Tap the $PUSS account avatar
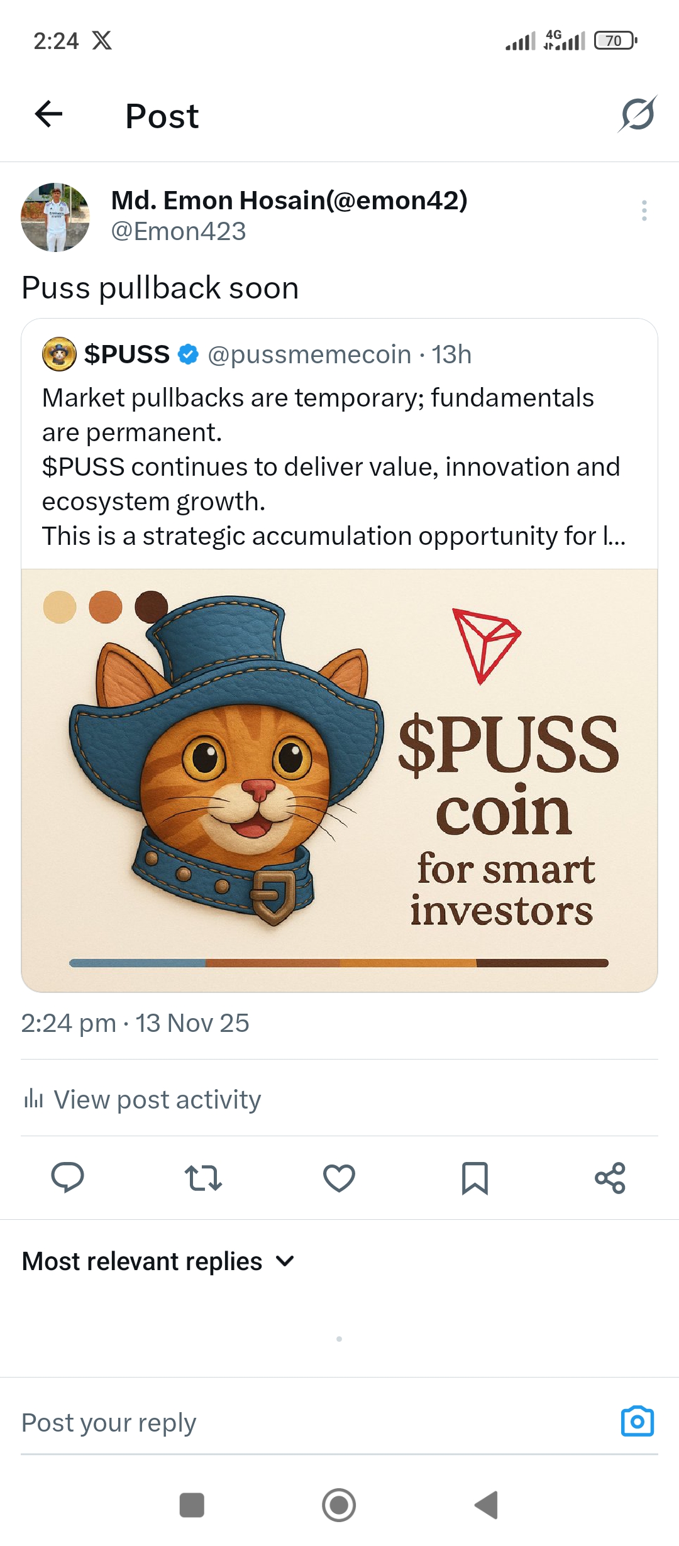 tap(59, 354)
